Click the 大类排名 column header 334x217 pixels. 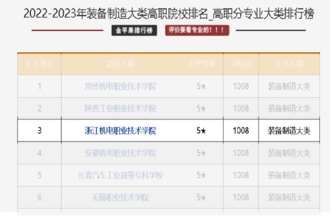click(x=39, y=64)
